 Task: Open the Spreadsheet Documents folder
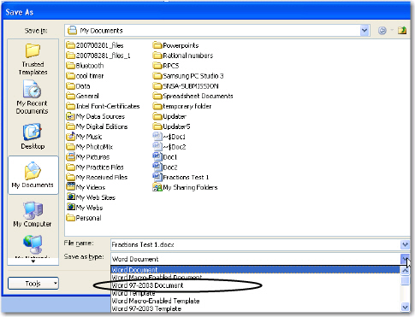(193, 96)
